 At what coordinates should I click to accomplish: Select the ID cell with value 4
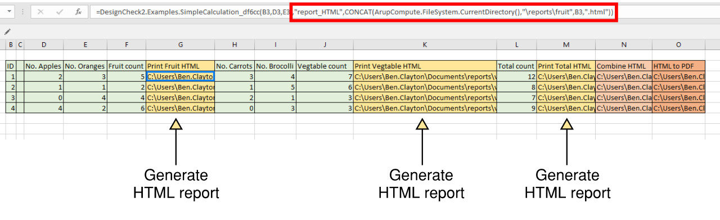click(x=11, y=108)
